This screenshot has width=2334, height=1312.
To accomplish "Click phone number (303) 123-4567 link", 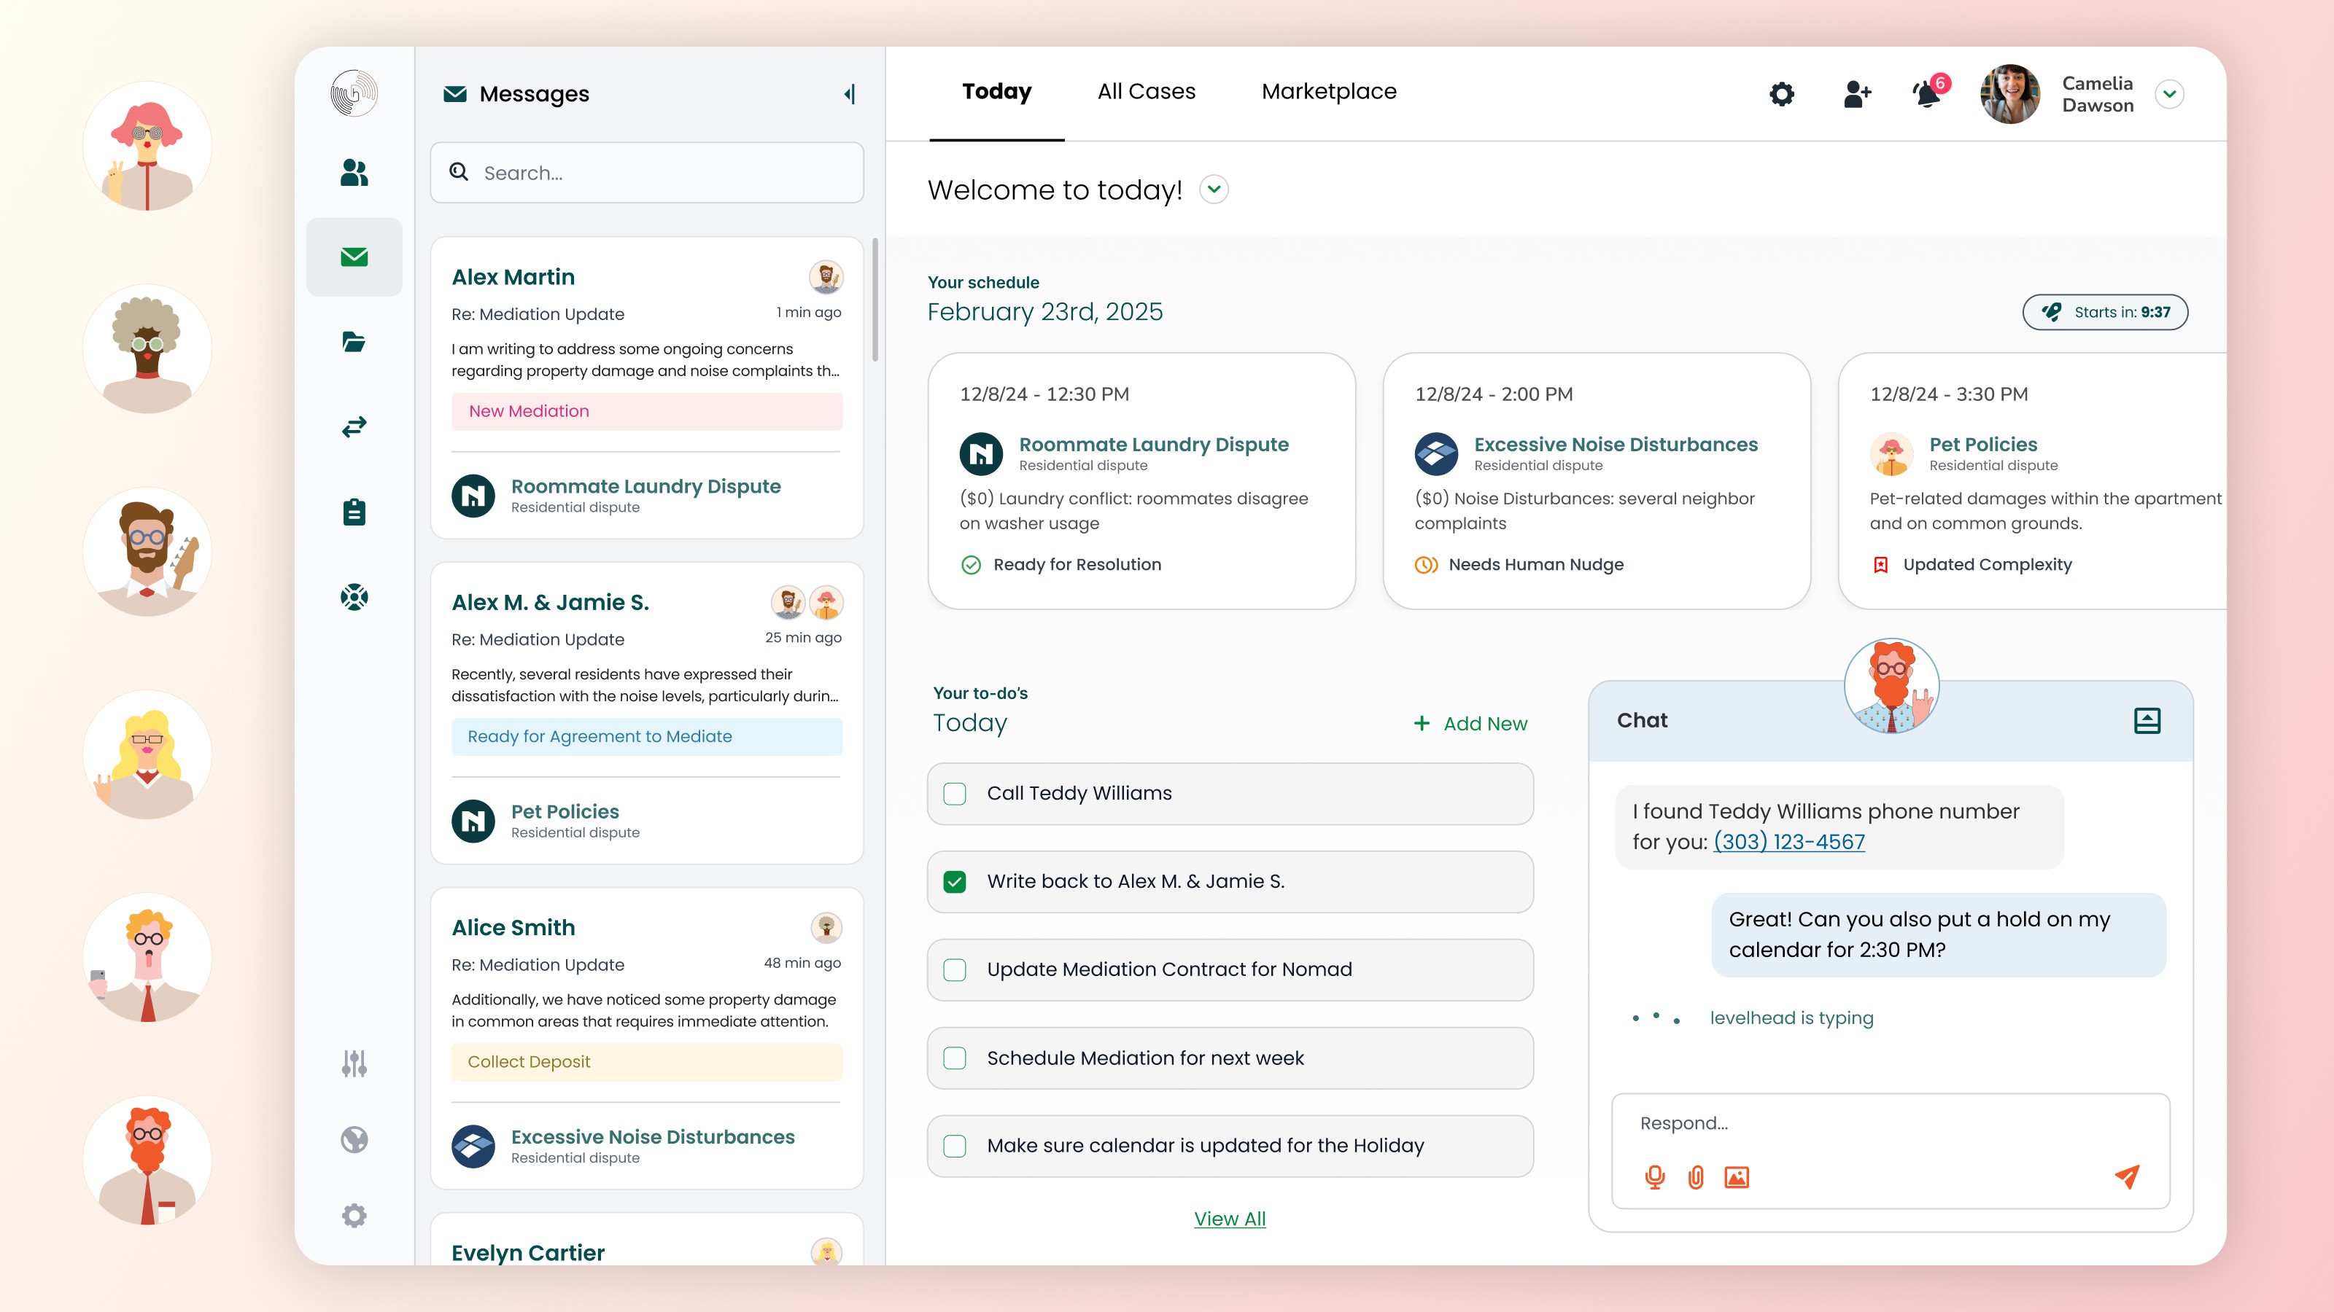I will pos(1789,841).
